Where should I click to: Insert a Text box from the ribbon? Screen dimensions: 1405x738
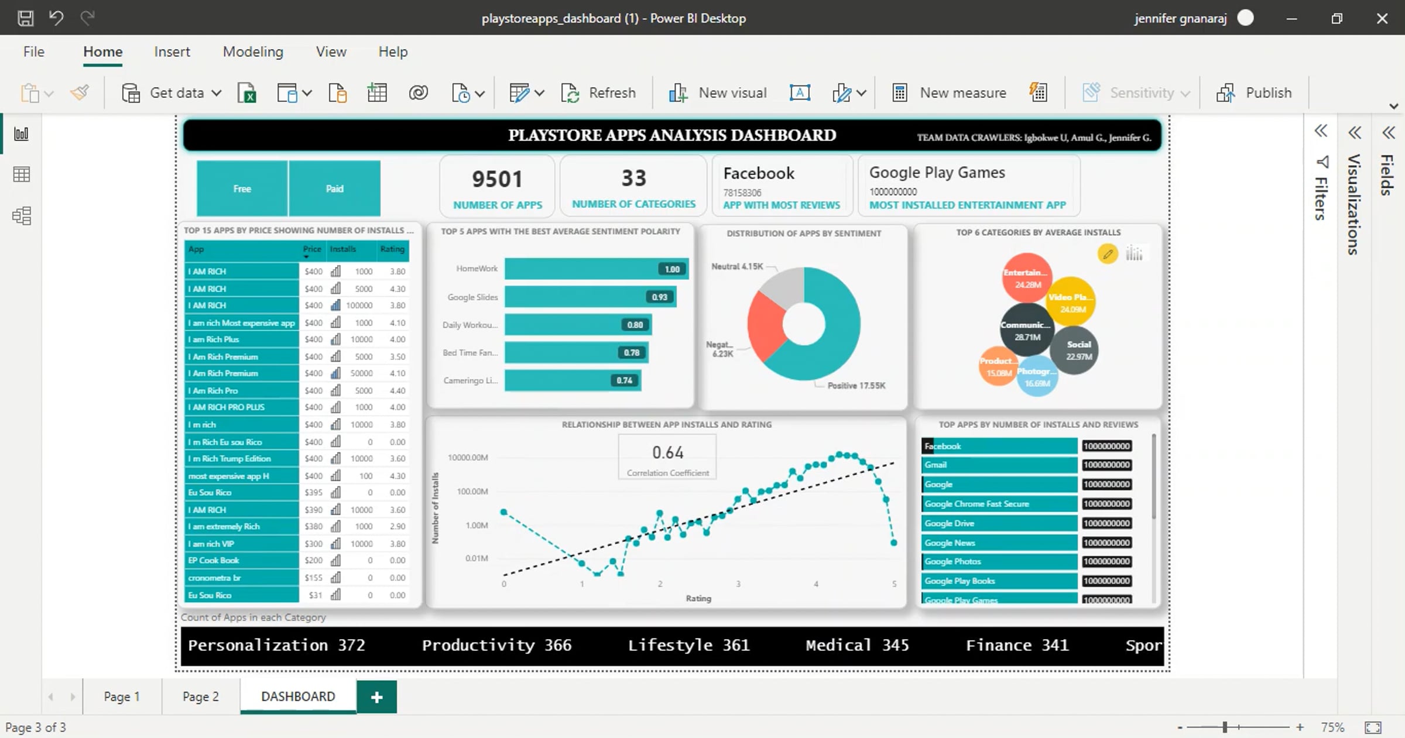pyautogui.click(x=800, y=92)
